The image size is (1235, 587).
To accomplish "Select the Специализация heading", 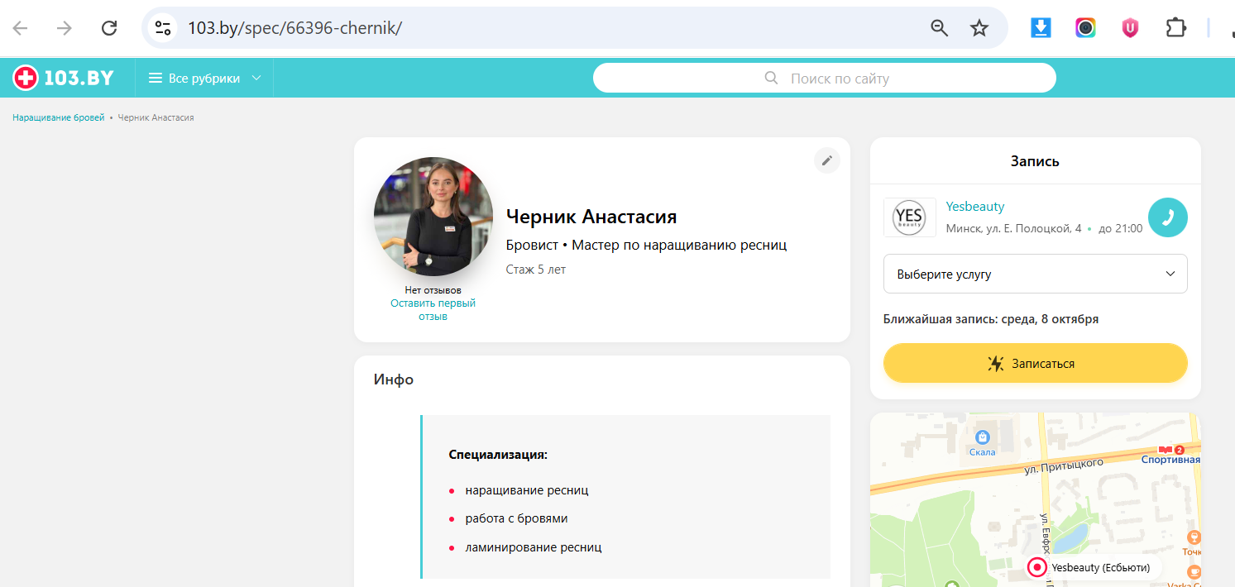I will [x=498, y=455].
